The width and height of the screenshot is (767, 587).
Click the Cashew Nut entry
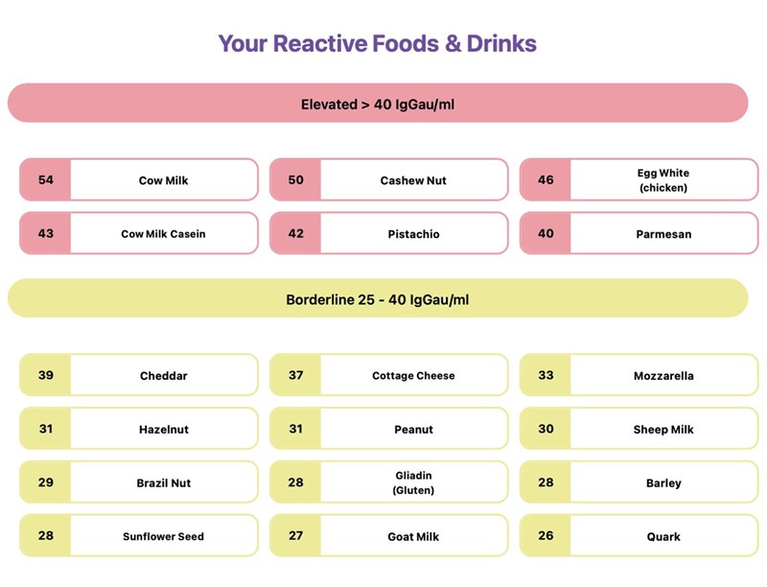[389, 179]
